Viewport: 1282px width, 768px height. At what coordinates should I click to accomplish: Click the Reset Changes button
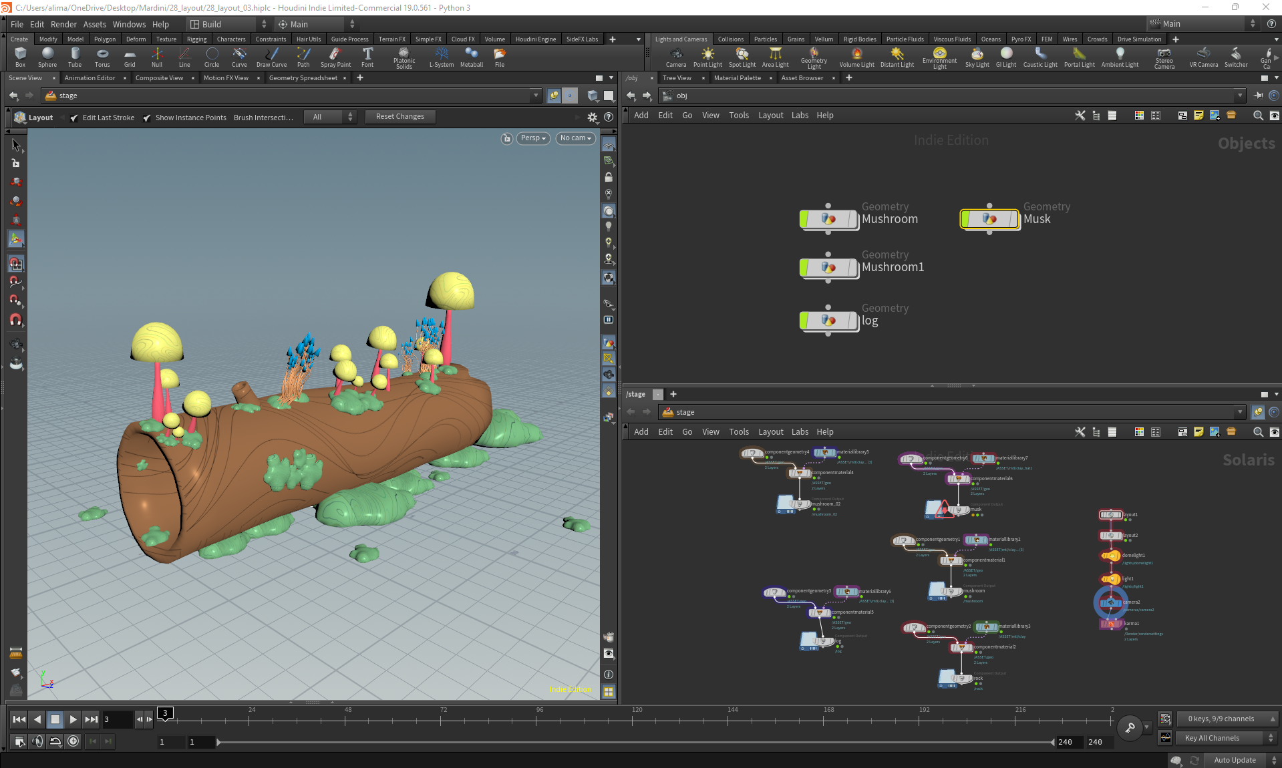pyautogui.click(x=400, y=117)
